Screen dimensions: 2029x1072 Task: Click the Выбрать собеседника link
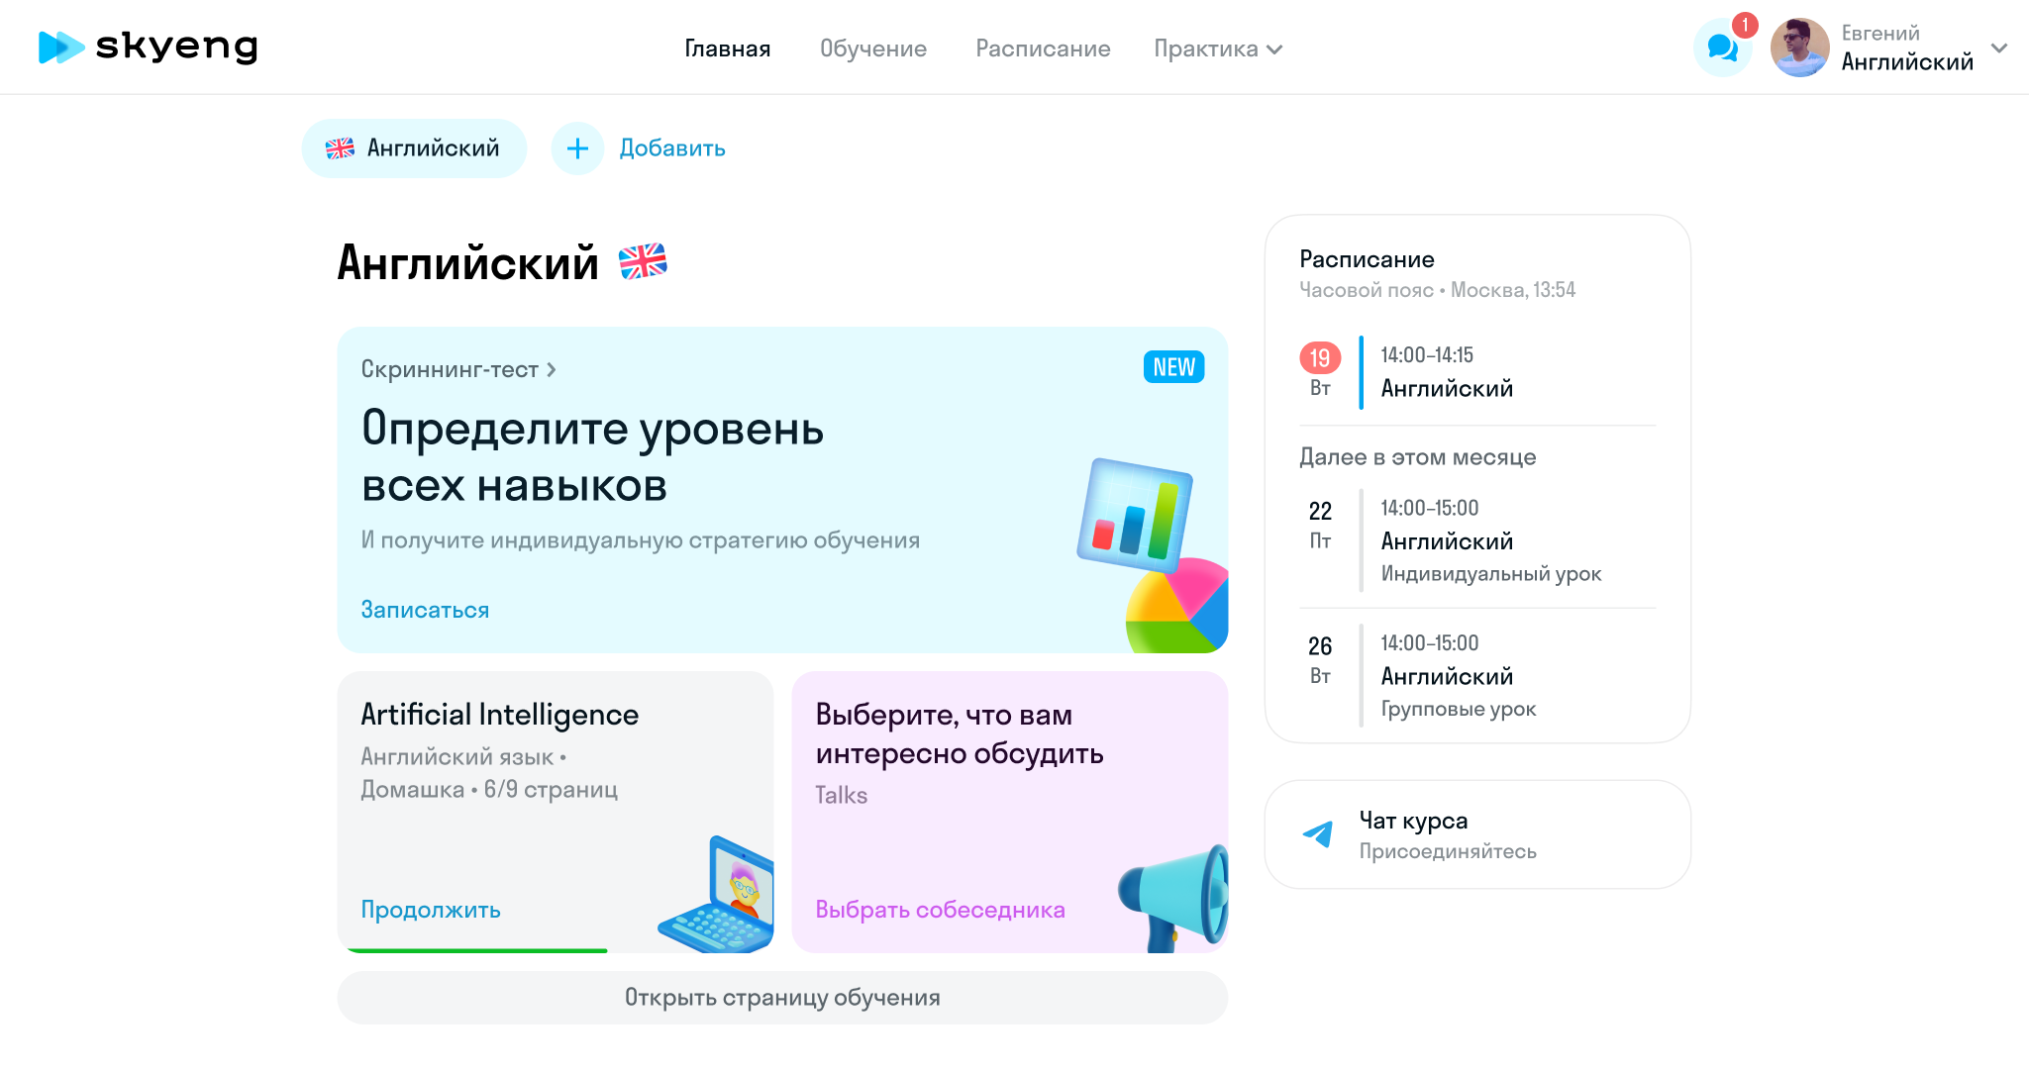pyautogui.click(x=940, y=910)
